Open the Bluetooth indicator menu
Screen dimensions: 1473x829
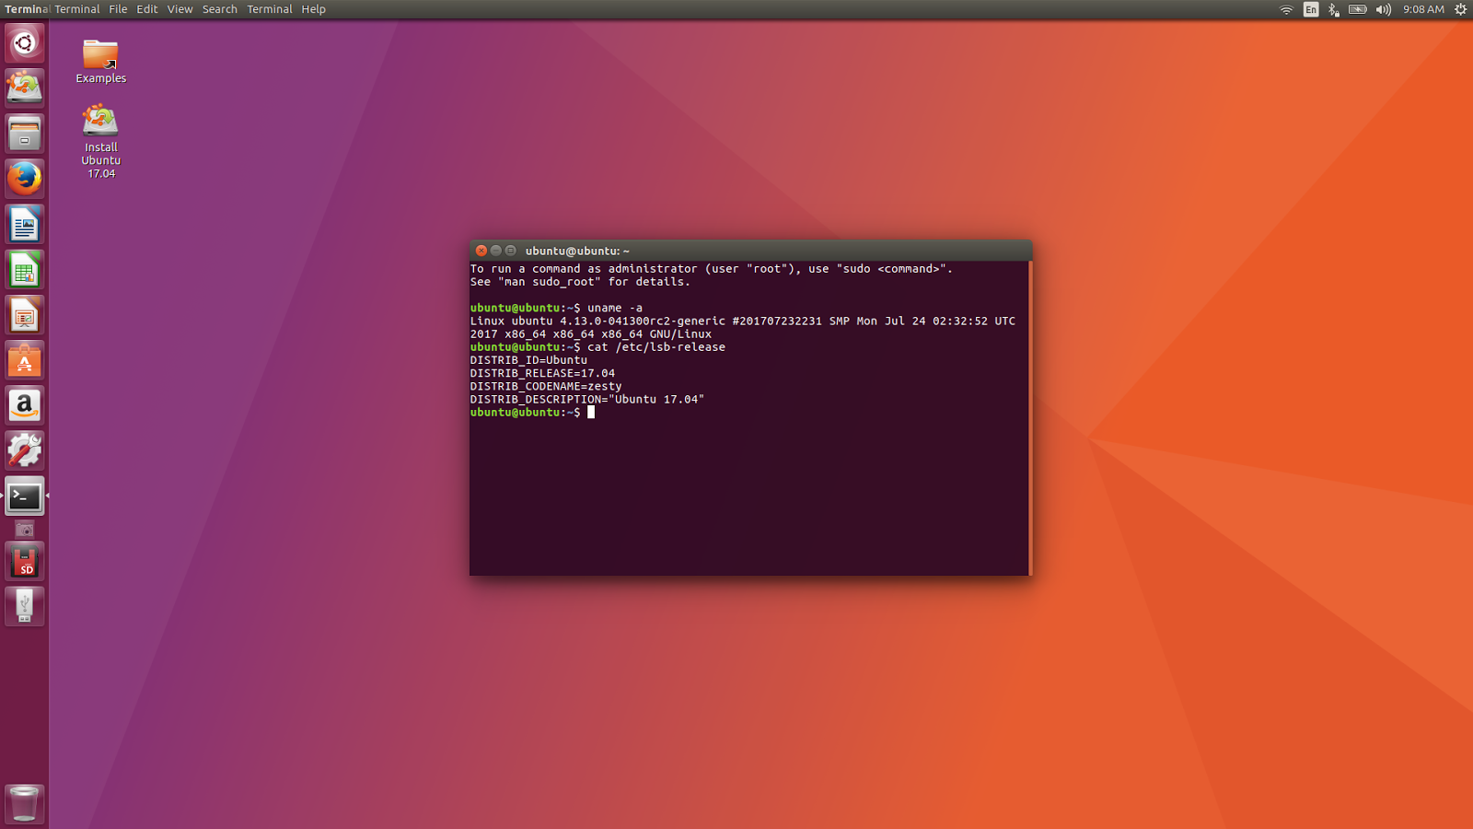pyautogui.click(x=1333, y=9)
